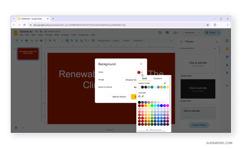Click browser extensions puzzle icon
Screen dimensions: 242x149
pyautogui.click(x=215, y=25)
